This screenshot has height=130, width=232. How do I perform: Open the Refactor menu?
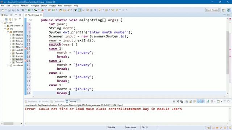[x=25, y=5]
